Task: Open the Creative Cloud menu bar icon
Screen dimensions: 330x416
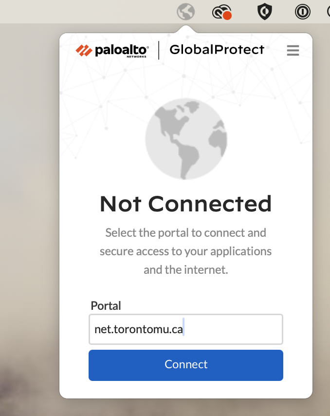Action: [221, 12]
